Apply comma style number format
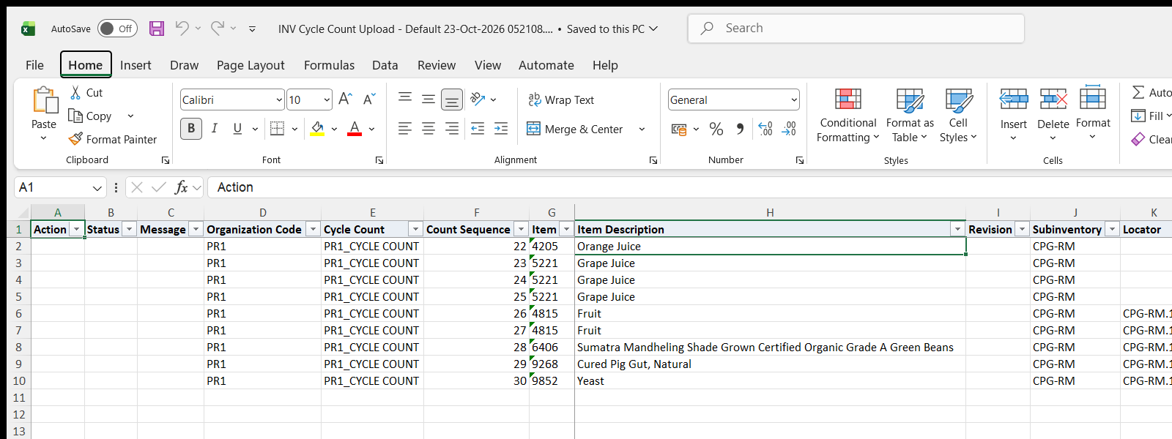1172x439 pixels. (x=740, y=130)
